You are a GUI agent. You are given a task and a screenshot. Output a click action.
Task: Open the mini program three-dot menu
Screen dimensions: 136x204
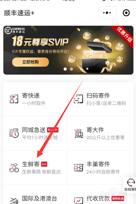pyautogui.click(x=107, y=13)
